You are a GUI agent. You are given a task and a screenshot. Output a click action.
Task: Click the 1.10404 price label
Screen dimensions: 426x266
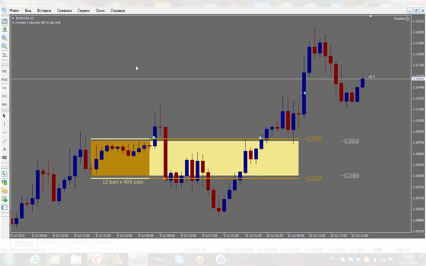click(x=352, y=176)
